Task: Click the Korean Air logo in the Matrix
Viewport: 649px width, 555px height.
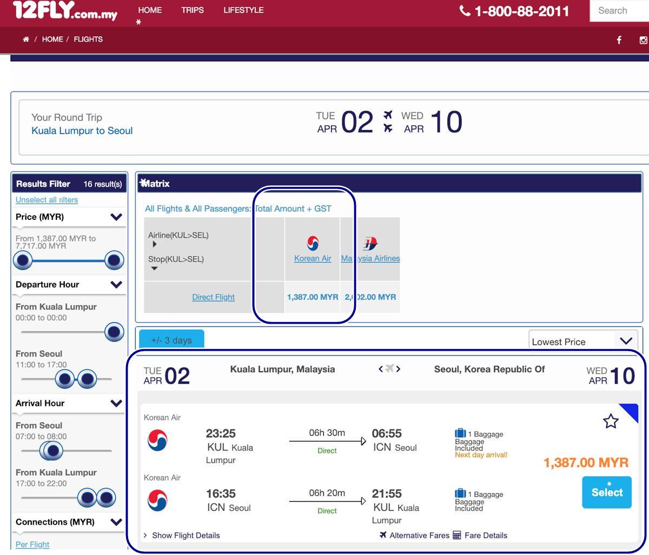Action: pos(313,243)
